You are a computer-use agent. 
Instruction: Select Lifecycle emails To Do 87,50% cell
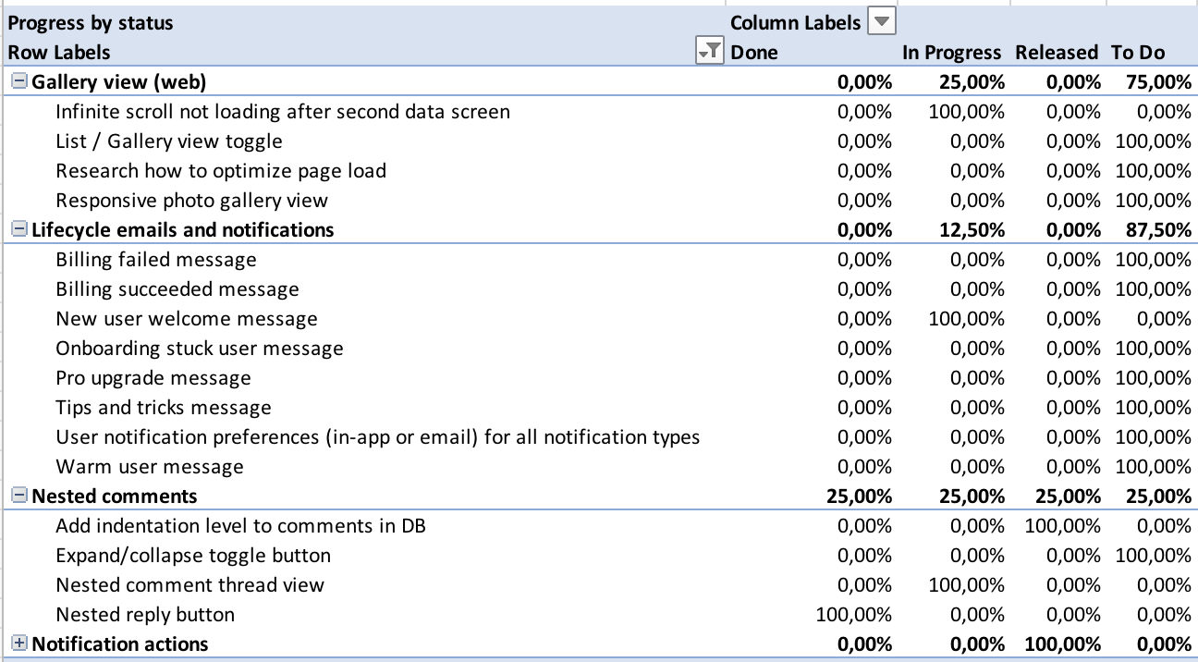[x=1159, y=230]
